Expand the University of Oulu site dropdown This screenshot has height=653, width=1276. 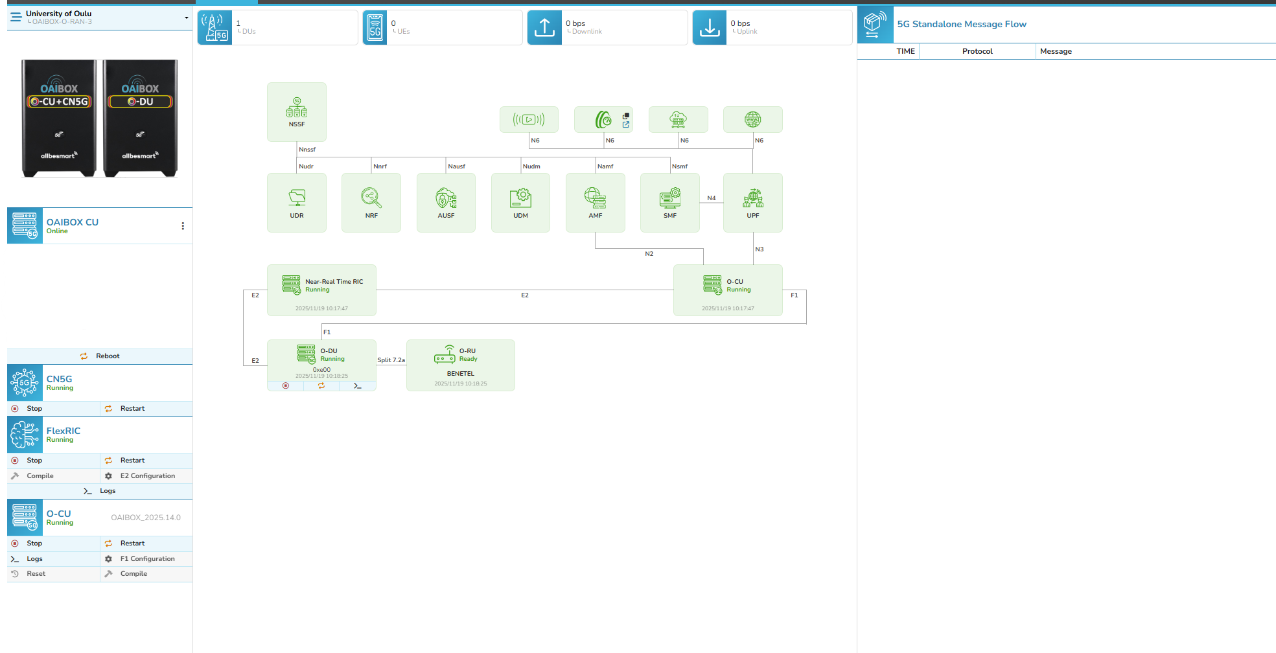(187, 17)
